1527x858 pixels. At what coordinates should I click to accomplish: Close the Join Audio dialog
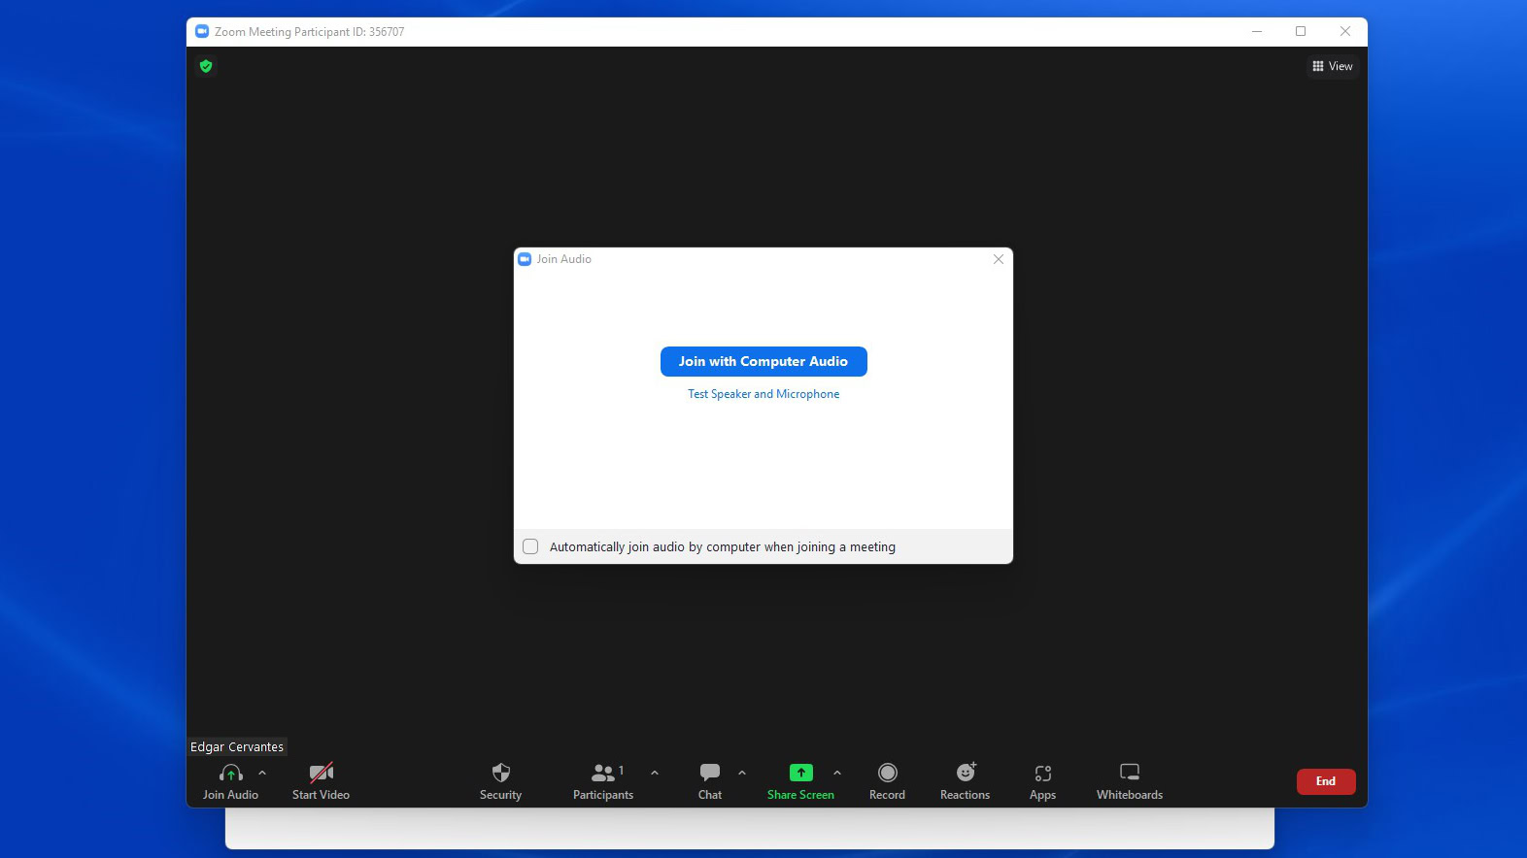[999, 259]
